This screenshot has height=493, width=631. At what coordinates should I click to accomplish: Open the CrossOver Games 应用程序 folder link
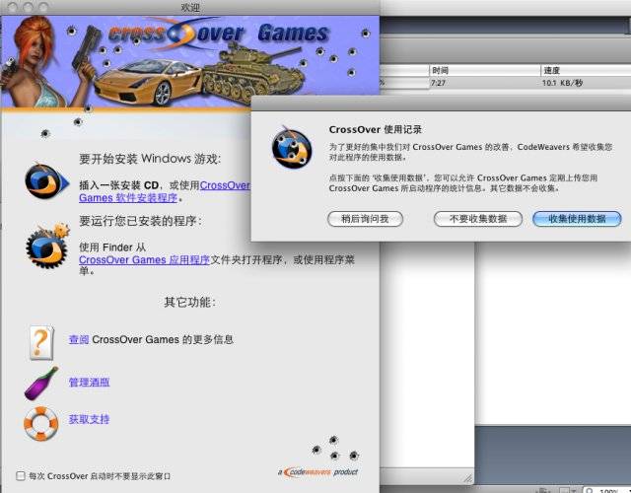144,260
